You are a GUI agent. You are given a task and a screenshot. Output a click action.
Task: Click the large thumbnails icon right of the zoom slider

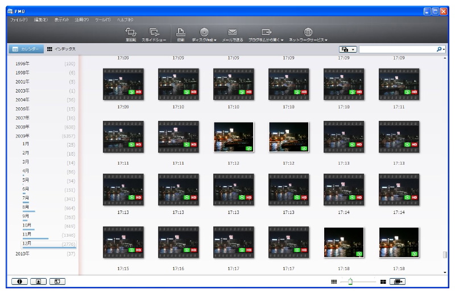[383, 282]
